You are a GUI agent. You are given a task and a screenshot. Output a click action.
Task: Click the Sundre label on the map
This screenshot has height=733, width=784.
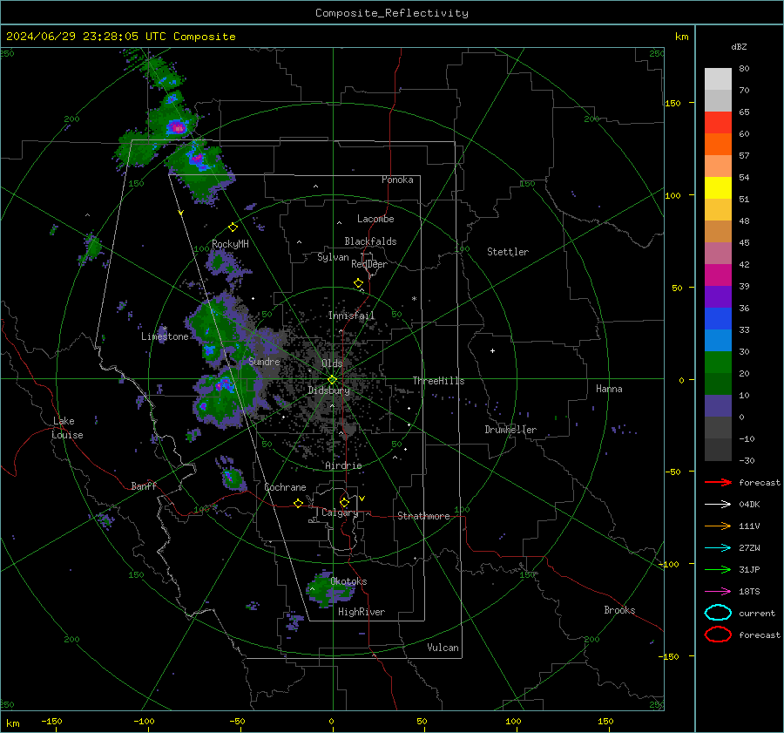point(264,361)
